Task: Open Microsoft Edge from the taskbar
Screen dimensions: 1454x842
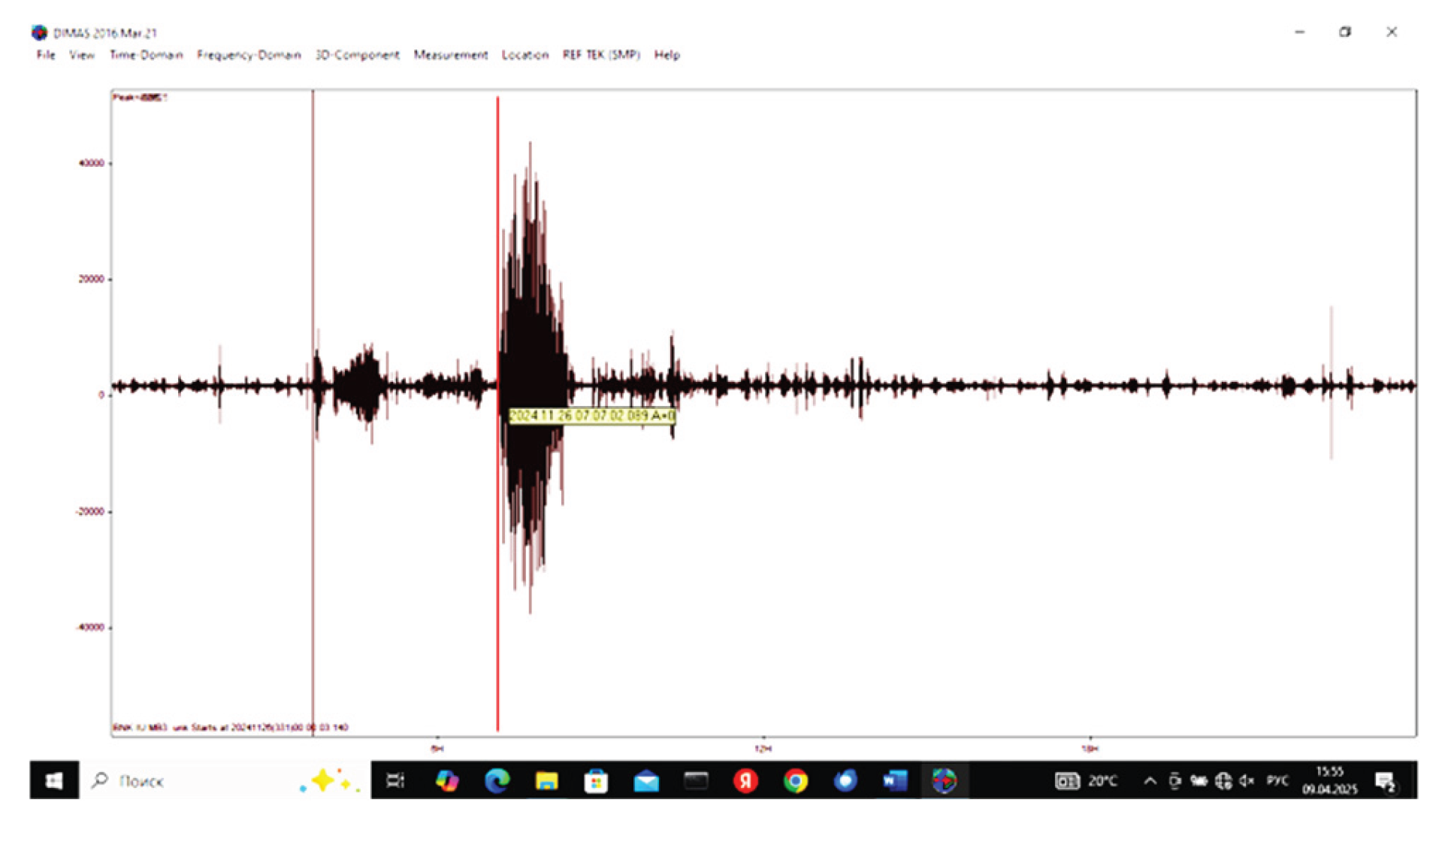Action: pyautogui.click(x=497, y=780)
